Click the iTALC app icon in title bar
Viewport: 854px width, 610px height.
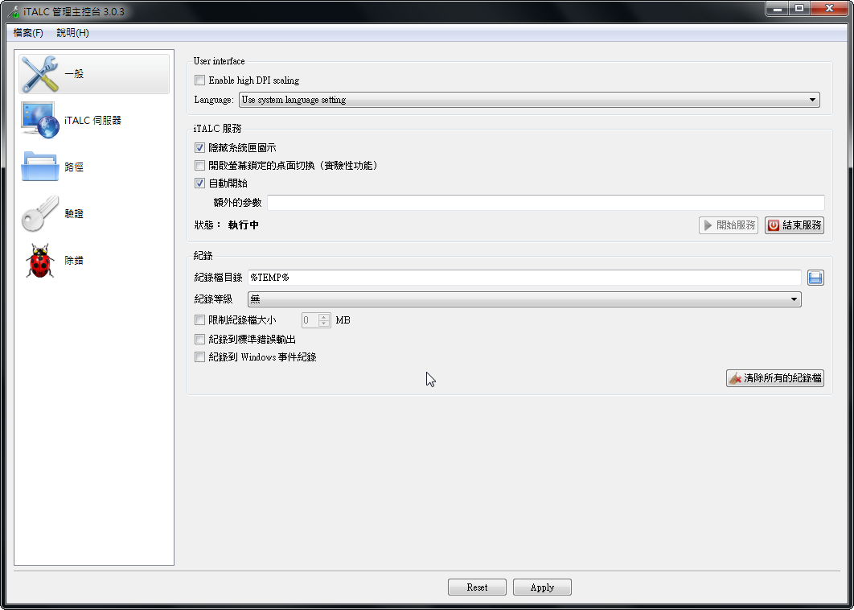(x=14, y=11)
